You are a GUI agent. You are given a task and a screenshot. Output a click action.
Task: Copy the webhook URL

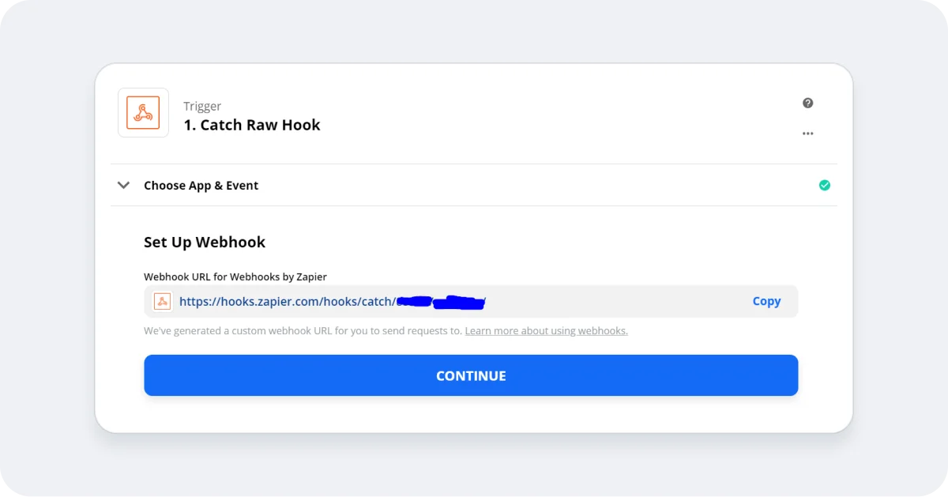point(766,301)
